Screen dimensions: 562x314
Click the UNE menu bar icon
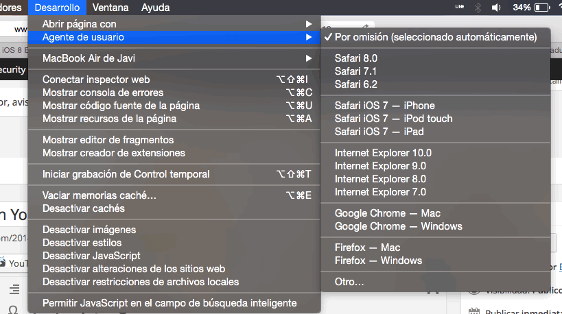pyautogui.click(x=460, y=7)
